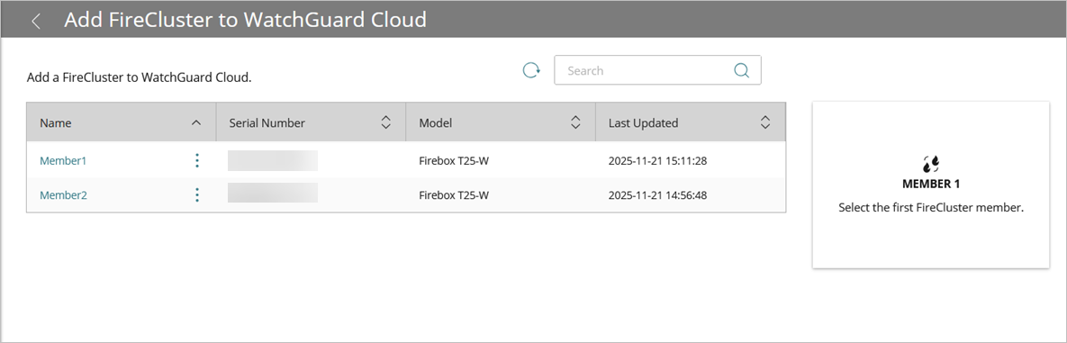
Task: Open the Member1 link
Action: coord(63,160)
